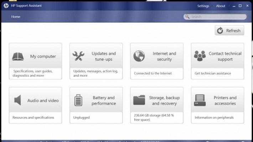This screenshot has height=142, width=253.
Task: Select the globe Internet and security icon
Action: click(139, 56)
